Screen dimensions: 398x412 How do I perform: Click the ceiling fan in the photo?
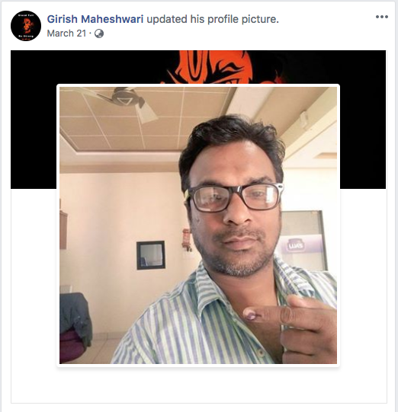click(x=124, y=103)
